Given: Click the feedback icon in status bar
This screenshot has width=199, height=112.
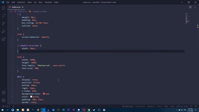Looking at the screenshot, I should 191,106.
